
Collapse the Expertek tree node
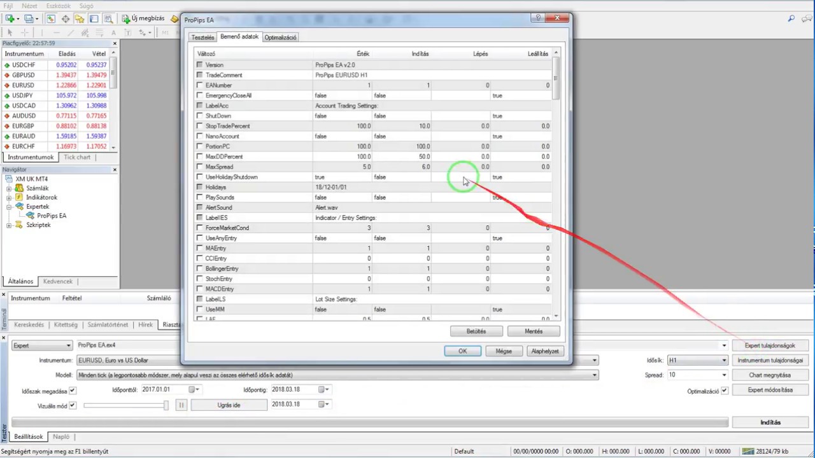pos(9,207)
